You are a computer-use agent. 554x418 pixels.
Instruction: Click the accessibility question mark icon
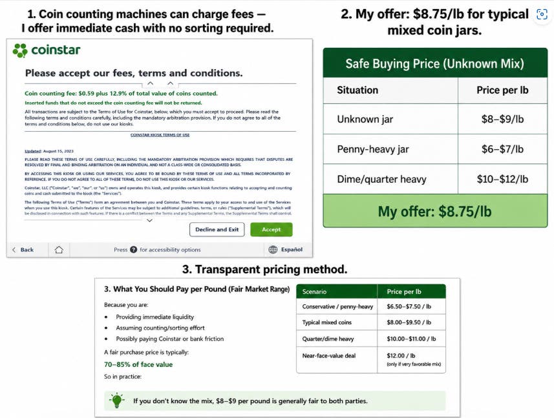point(133,249)
